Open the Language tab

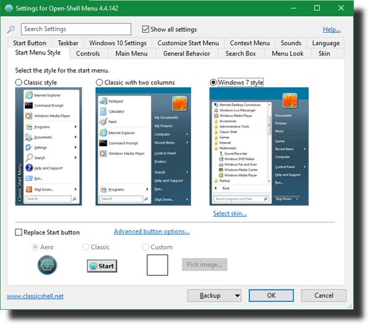click(326, 43)
